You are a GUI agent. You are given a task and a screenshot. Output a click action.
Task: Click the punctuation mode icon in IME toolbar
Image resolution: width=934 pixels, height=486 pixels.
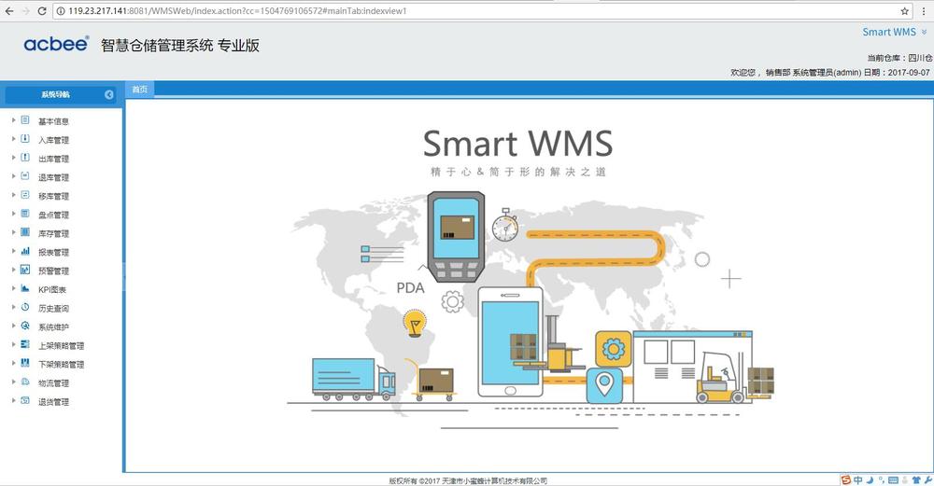[881, 479]
